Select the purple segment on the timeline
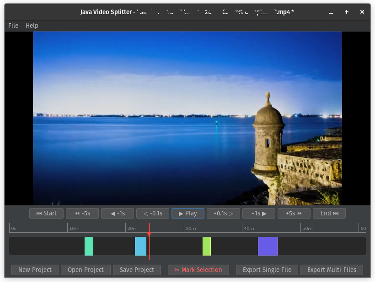 [268, 246]
